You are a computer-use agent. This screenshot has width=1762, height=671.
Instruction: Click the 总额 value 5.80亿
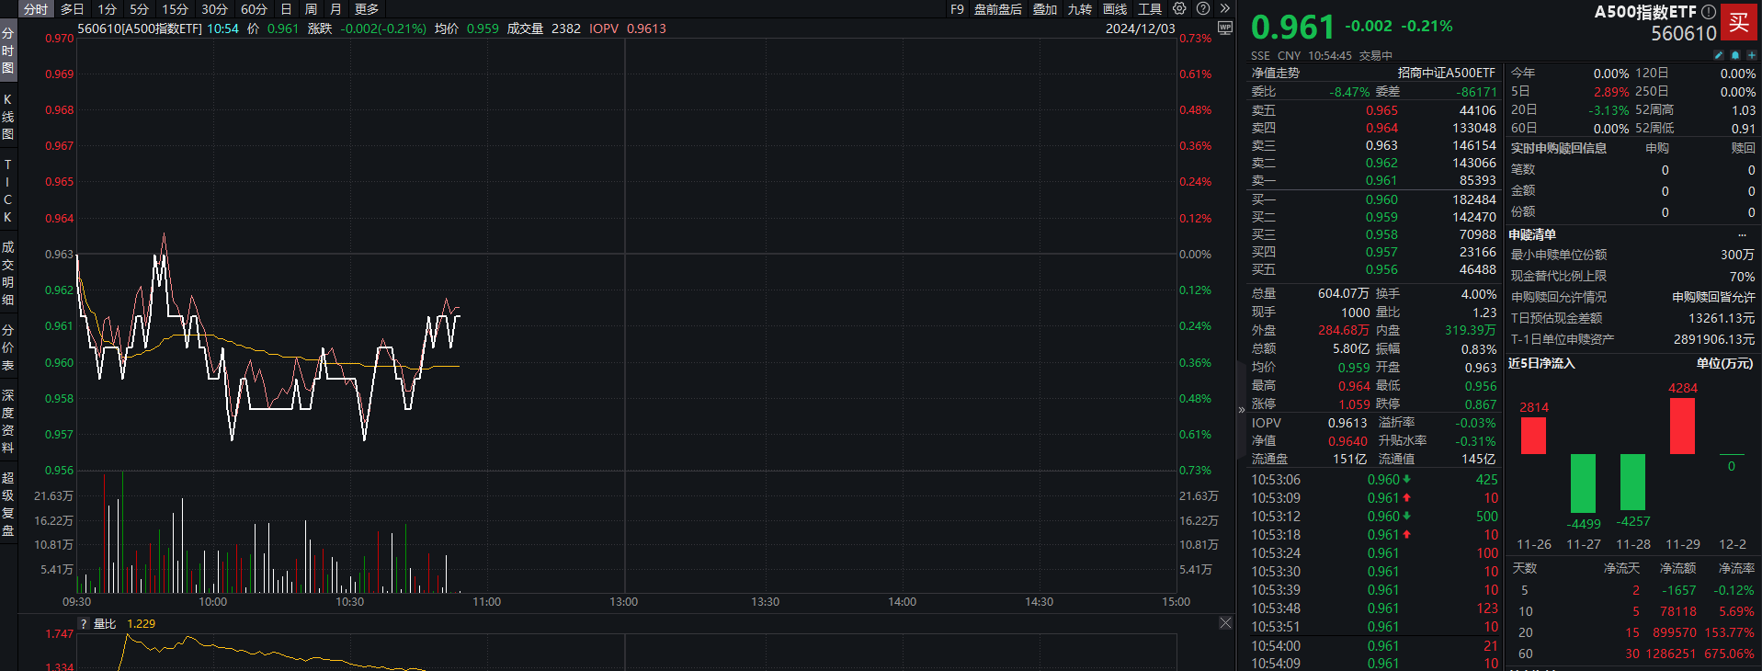1351,349
